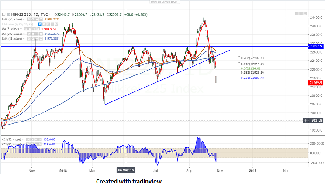Click the EMA 89 value 21977.2681
Viewport: 325px width, 186px height.
coord(52,39)
